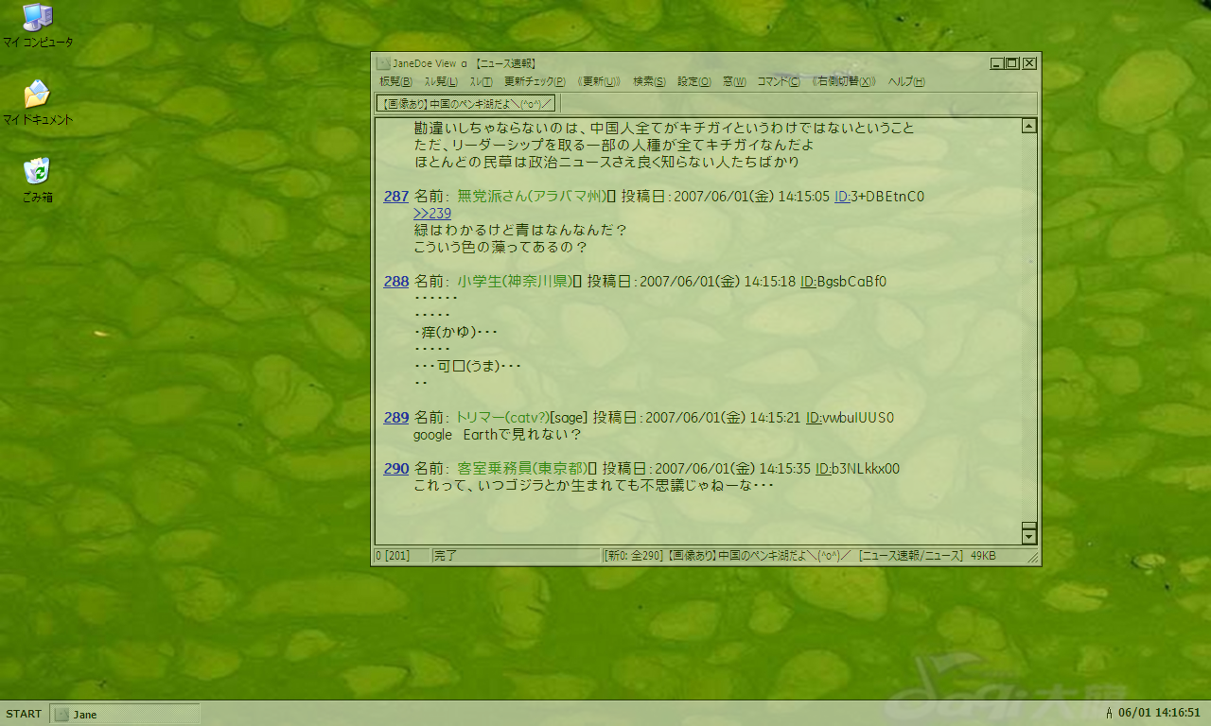The height and width of the screenshot is (726, 1211).
Task: Click the Jane taskbar button
Action: [x=124, y=714]
